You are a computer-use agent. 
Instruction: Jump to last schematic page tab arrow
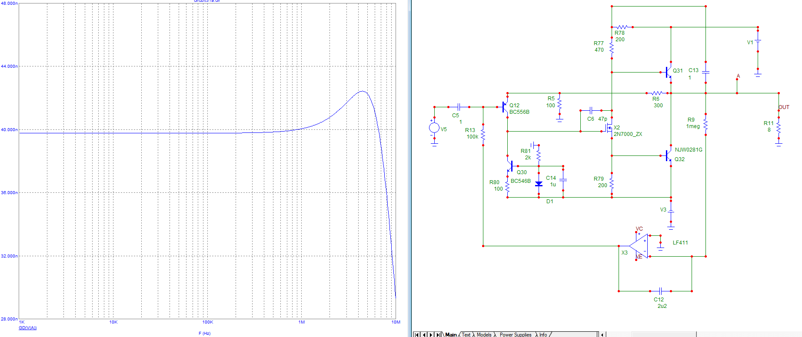[438, 334]
